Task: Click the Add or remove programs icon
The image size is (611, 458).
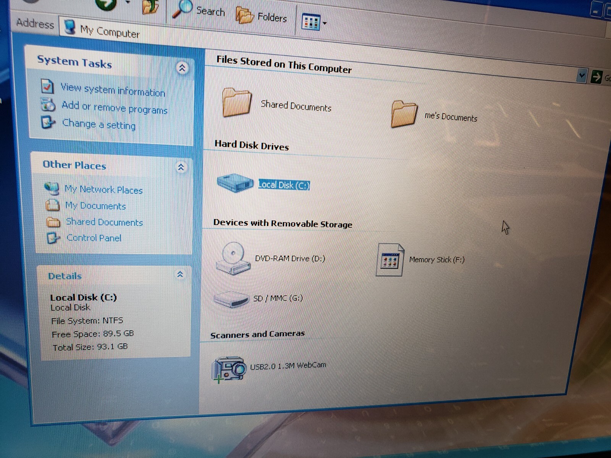Action: tap(48, 105)
